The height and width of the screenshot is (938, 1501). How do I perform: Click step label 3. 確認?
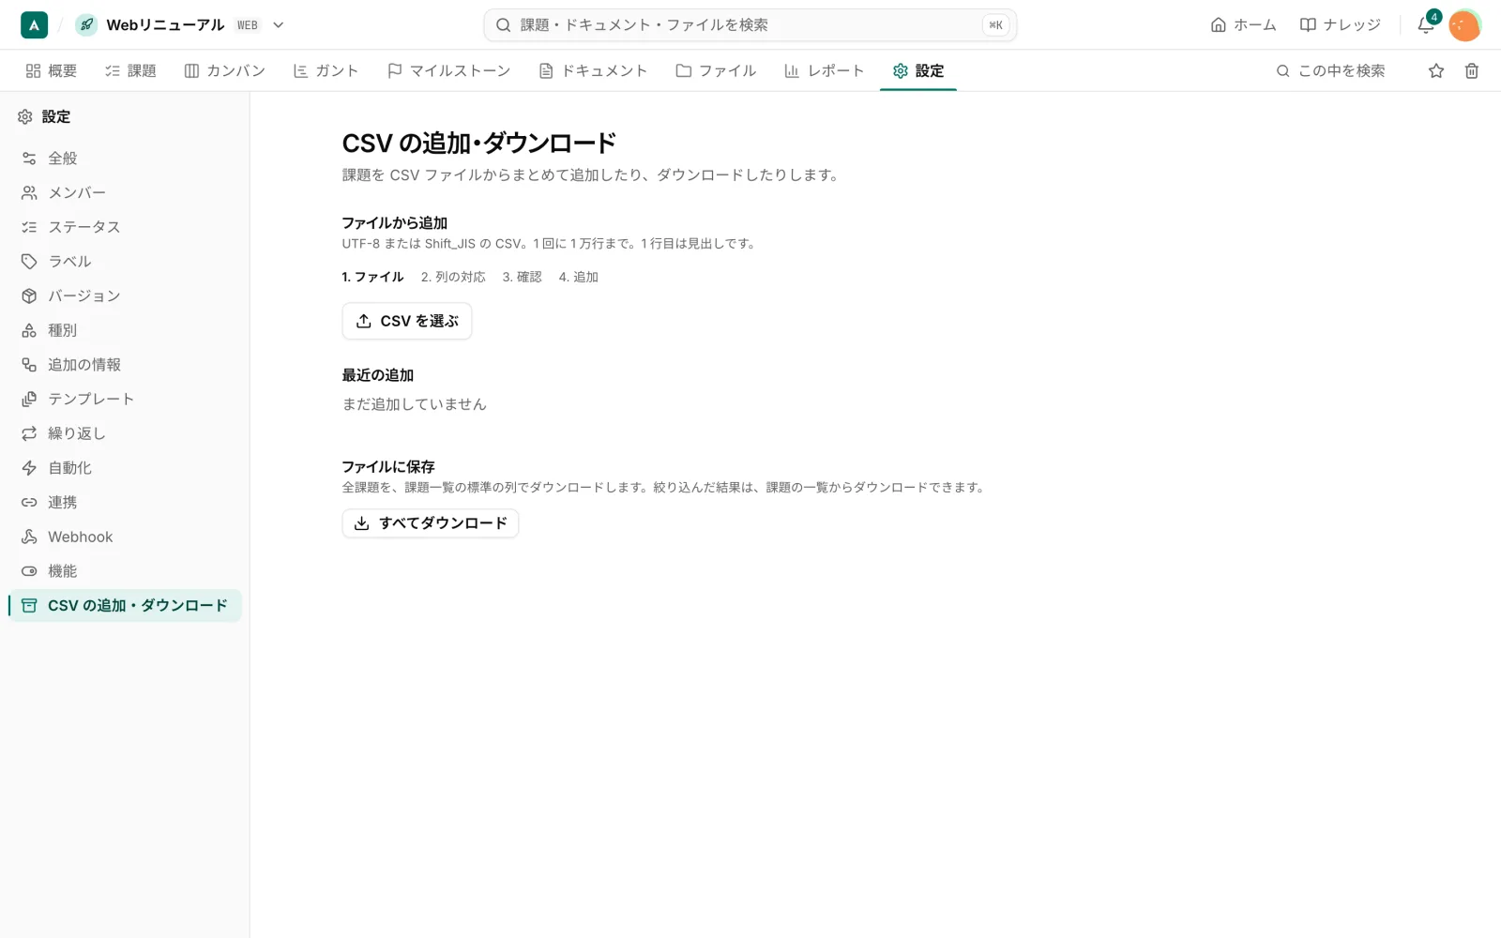(523, 277)
